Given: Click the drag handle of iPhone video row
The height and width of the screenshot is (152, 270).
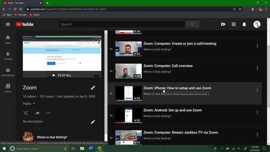Looking at the screenshot, I should click(x=111, y=93).
